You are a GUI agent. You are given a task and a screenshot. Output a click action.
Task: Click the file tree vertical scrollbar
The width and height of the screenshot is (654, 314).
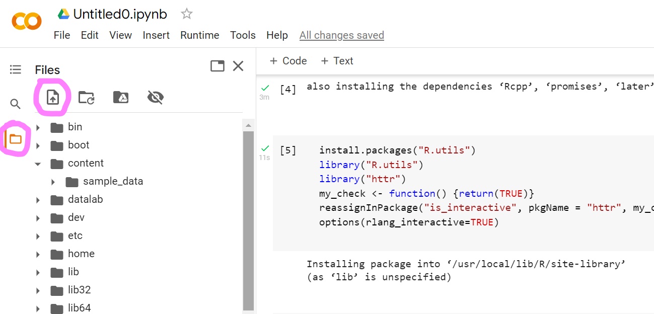(248, 216)
